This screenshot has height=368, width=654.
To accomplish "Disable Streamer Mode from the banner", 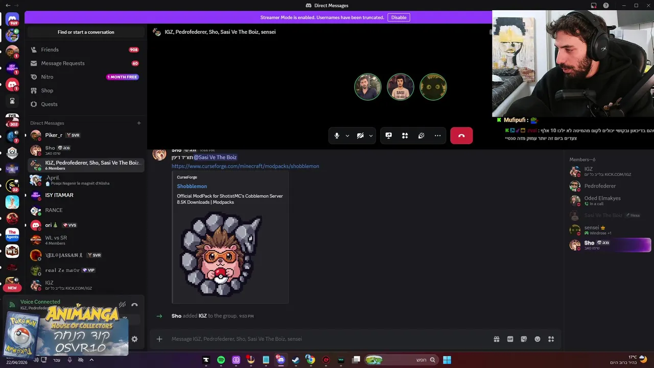I will [399, 17].
